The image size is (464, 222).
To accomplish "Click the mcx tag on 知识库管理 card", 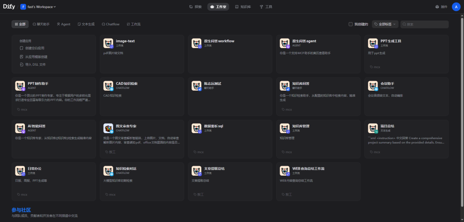I will tap(288, 152).
